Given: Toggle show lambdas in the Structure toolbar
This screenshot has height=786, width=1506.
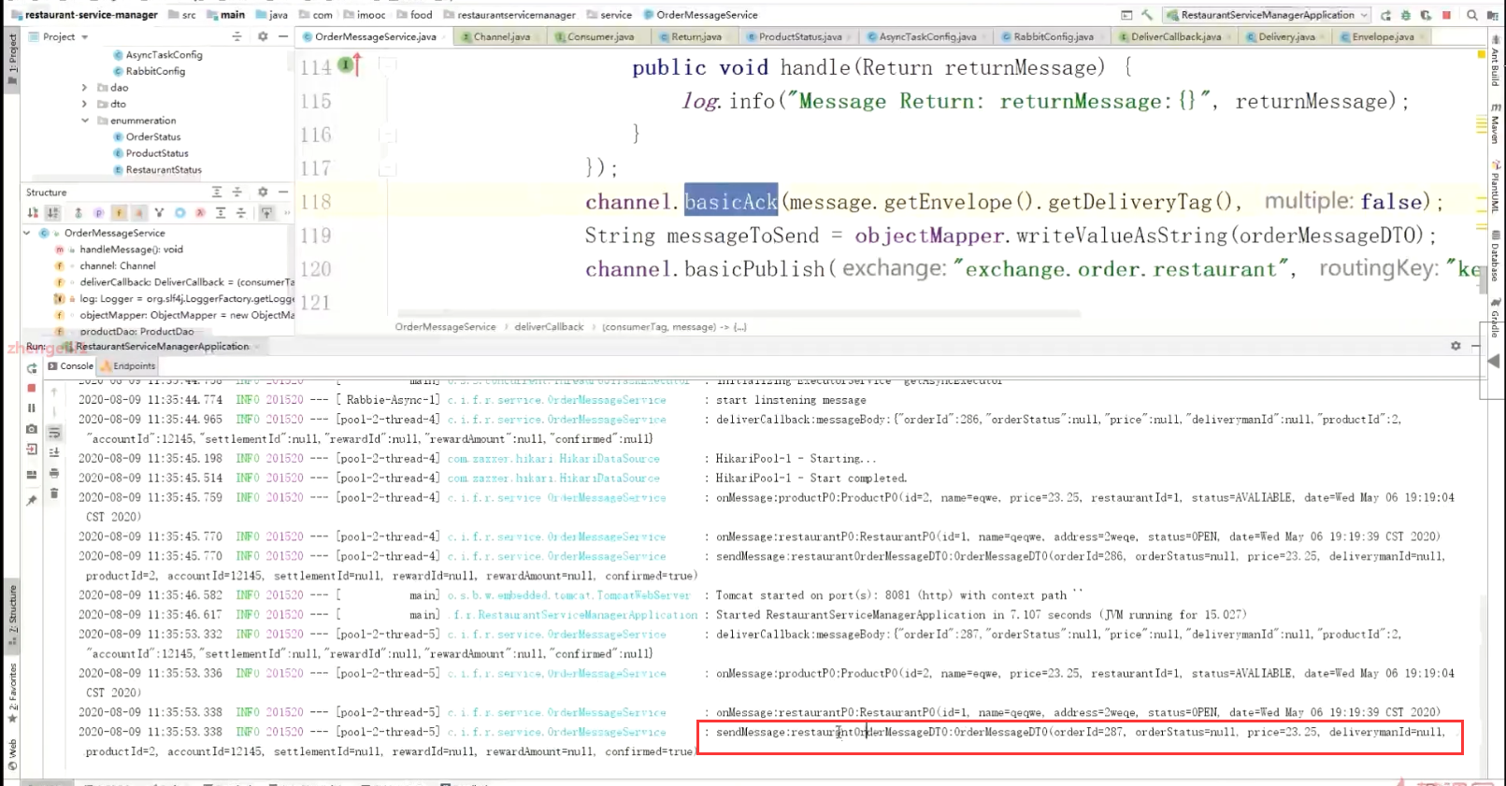Looking at the screenshot, I should tap(200, 213).
